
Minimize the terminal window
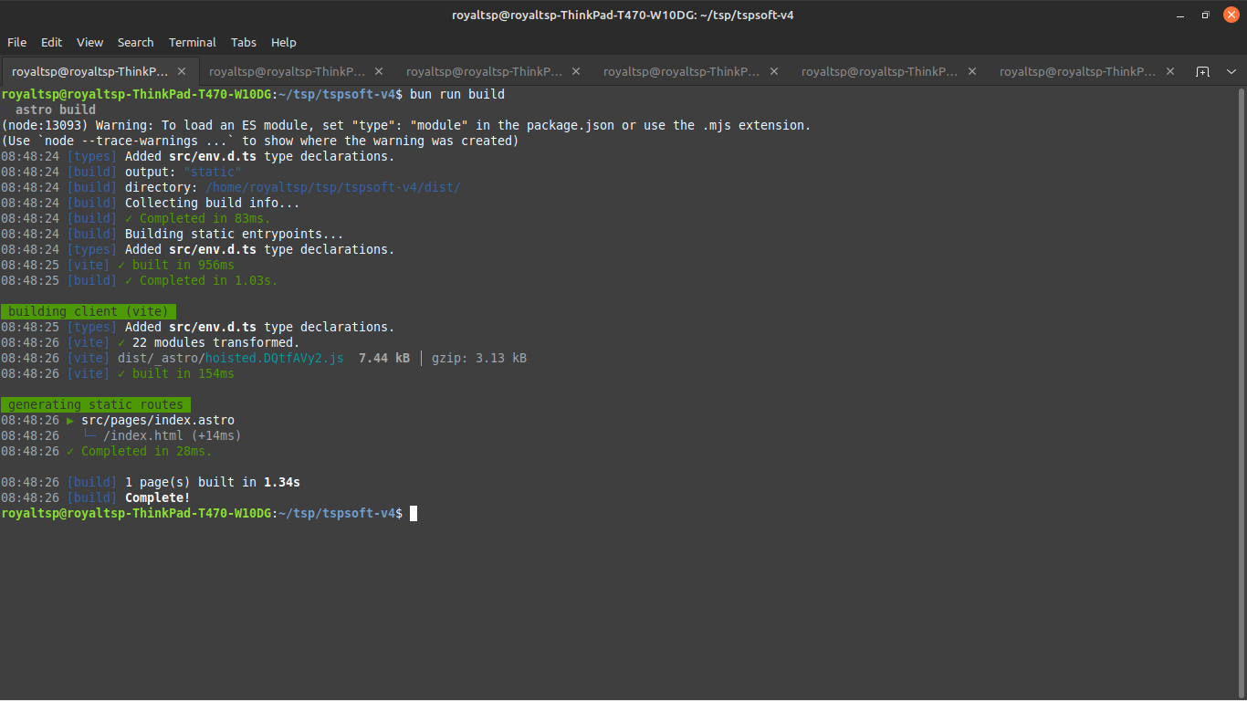click(x=1179, y=15)
